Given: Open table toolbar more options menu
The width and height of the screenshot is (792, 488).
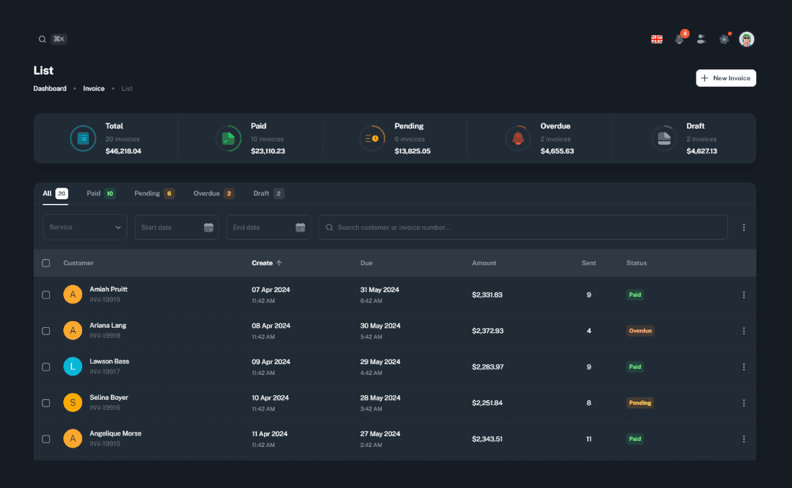Looking at the screenshot, I should (744, 228).
